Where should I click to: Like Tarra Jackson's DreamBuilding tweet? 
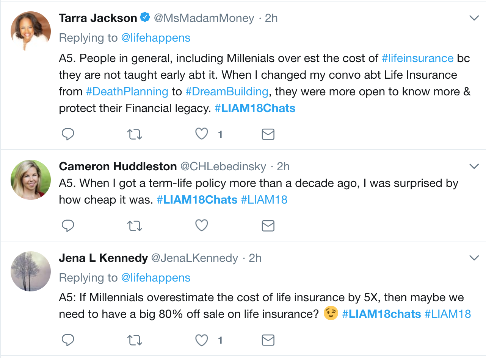[202, 134]
